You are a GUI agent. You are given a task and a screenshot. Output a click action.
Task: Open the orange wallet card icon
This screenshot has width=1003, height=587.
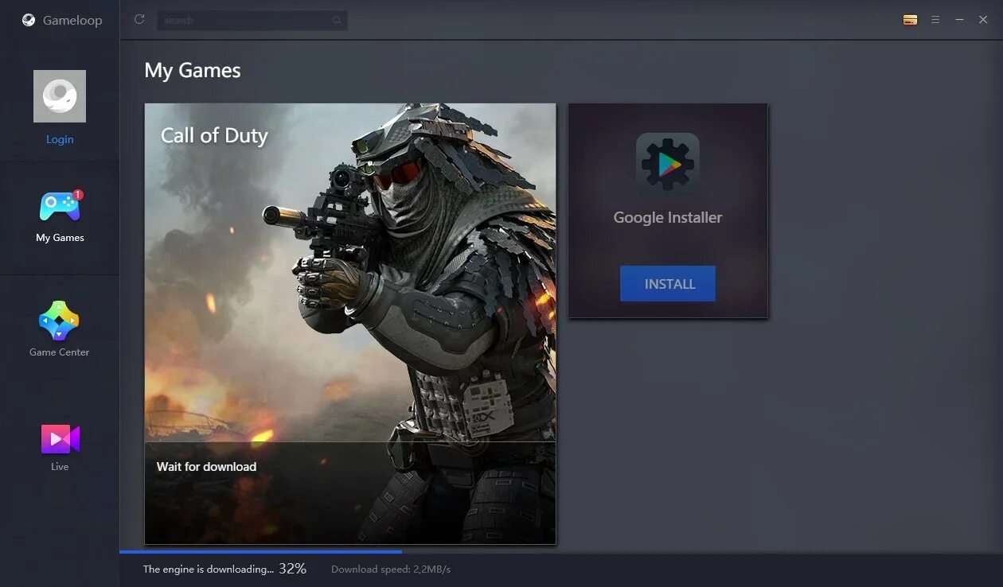[911, 20]
